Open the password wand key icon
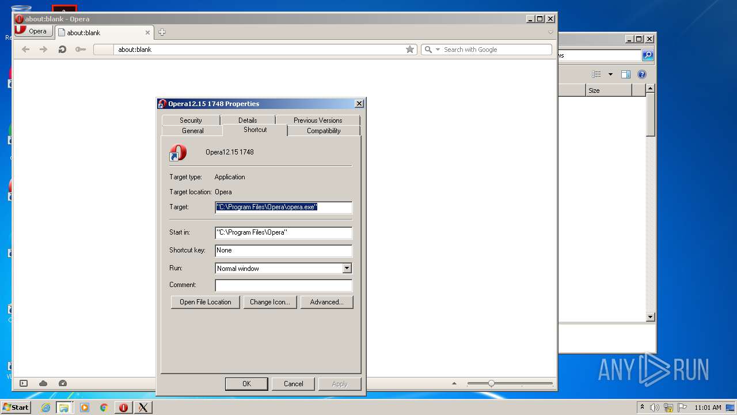The height and width of the screenshot is (415, 737). 81,50
